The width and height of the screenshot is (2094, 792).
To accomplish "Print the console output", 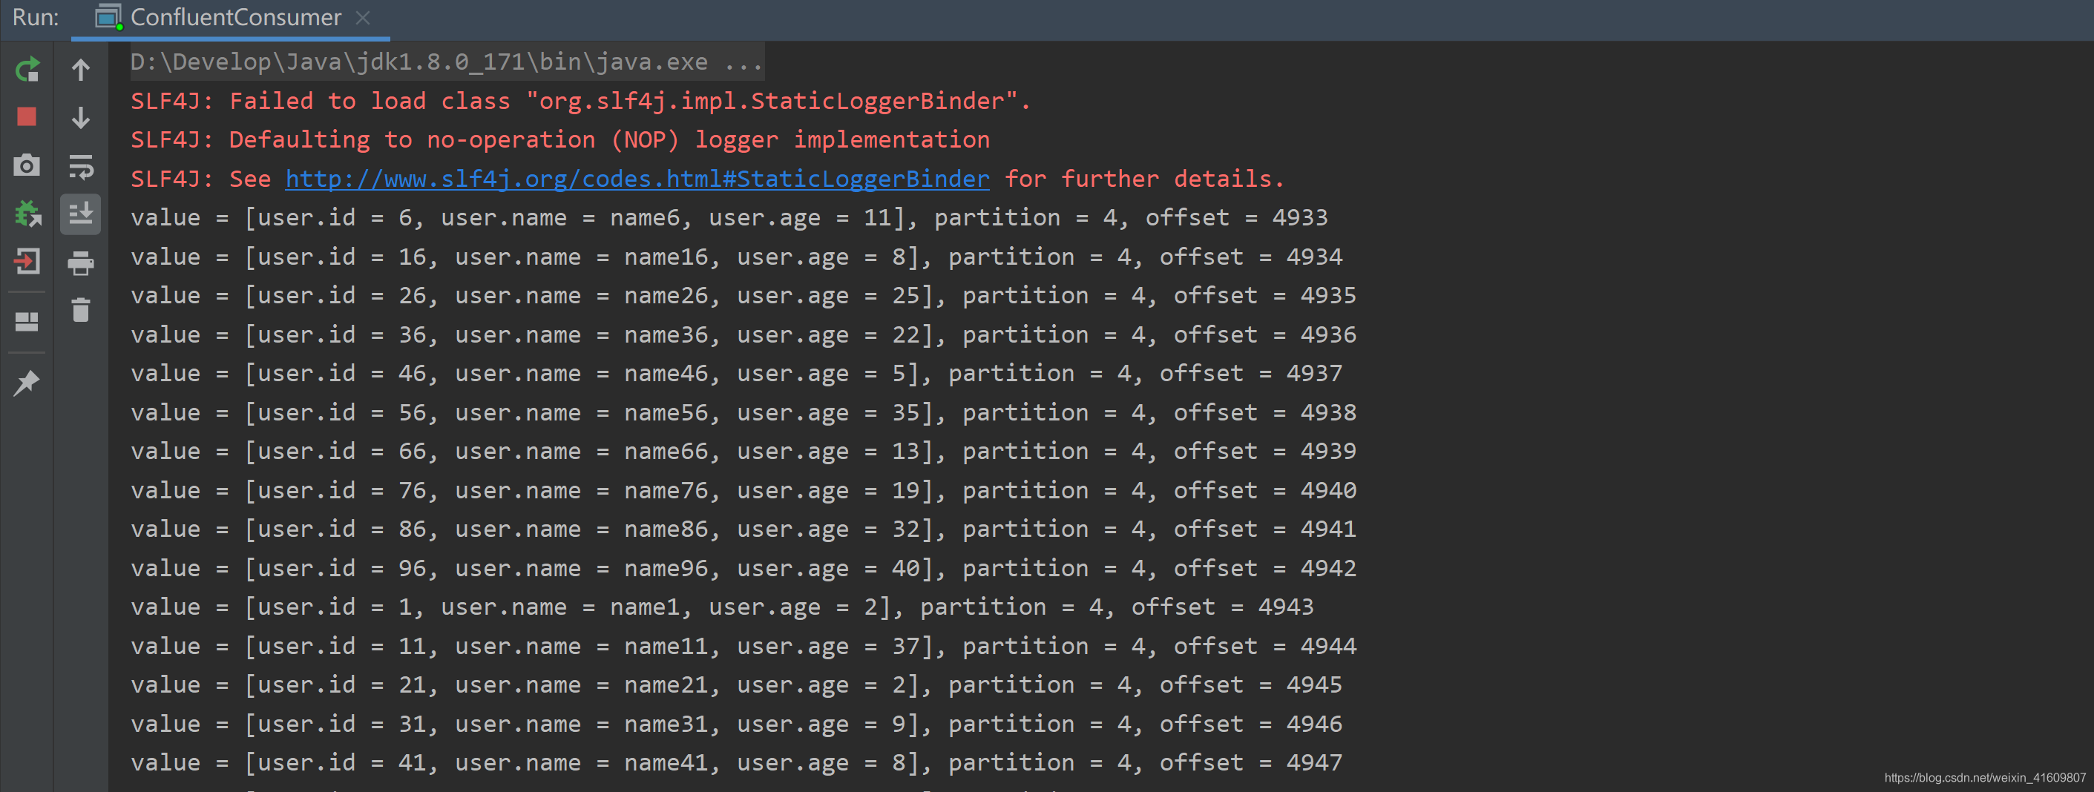I will [x=80, y=263].
